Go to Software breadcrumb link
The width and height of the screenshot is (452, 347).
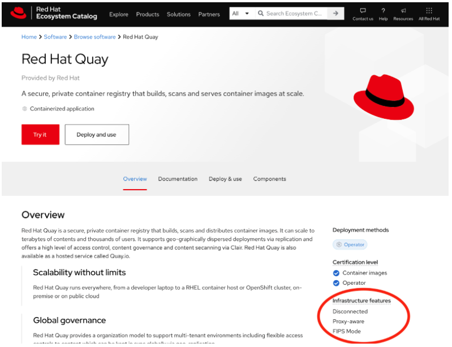coord(55,37)
